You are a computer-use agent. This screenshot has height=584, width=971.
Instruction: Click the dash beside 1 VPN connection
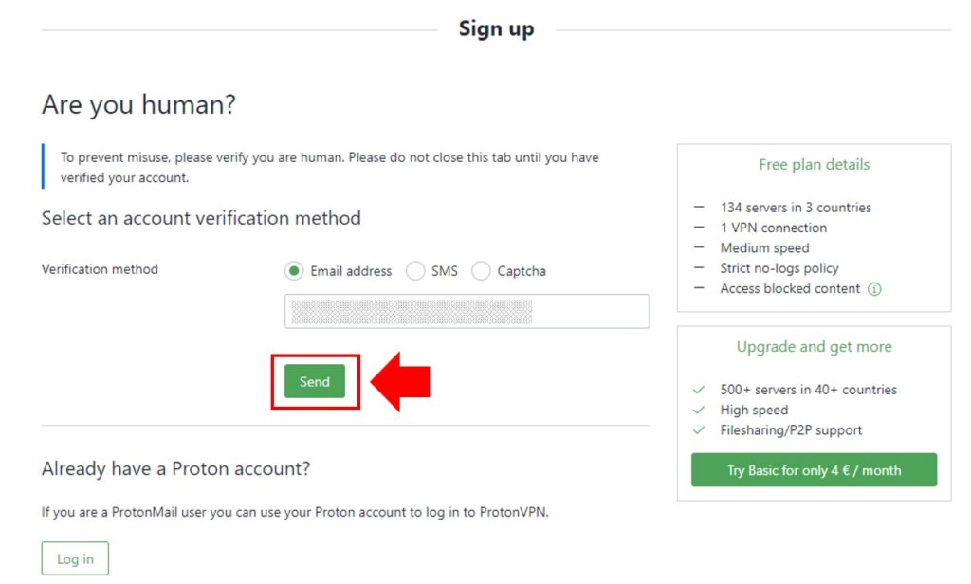point(699,228)
